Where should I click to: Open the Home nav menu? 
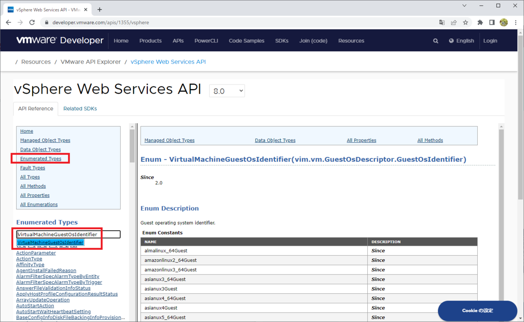121,41
